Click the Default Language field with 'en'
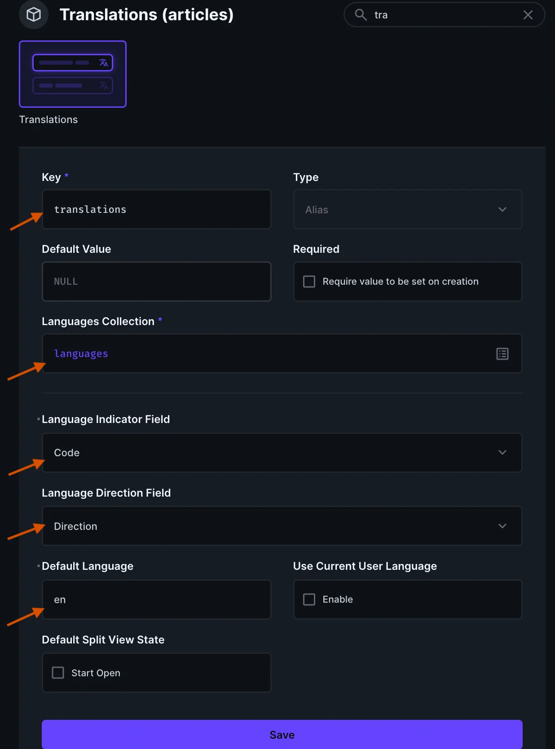The image size is (555, 749). (x=156, y=599)
